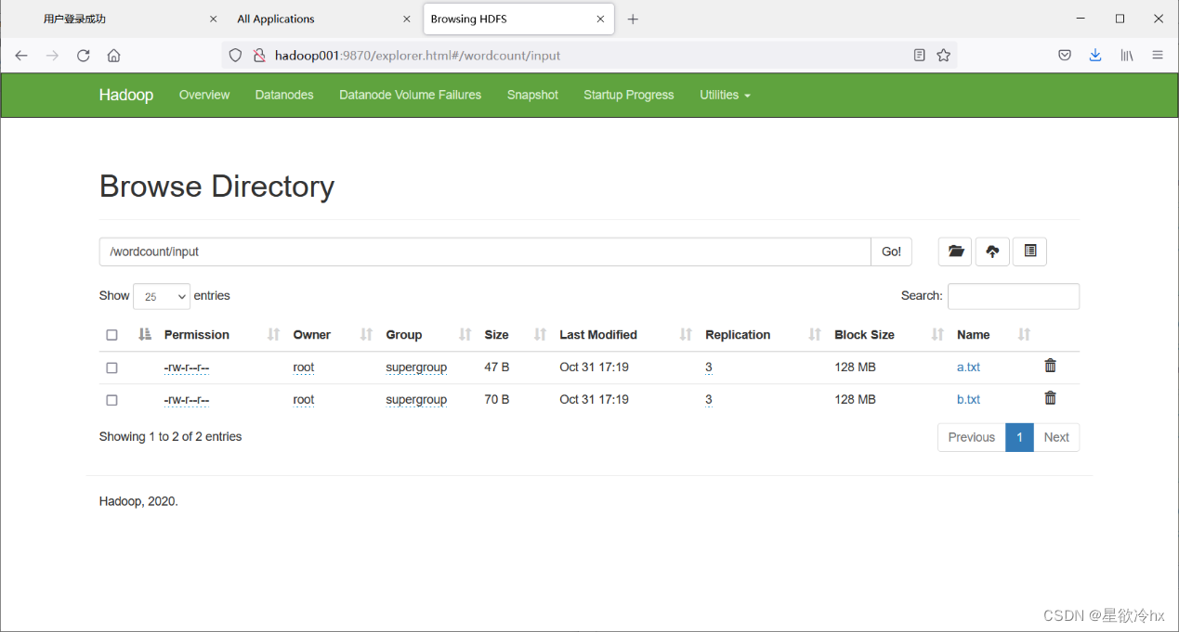Expand the Utilities dropdown menu
1179x632 pixels.
point(725,95)
